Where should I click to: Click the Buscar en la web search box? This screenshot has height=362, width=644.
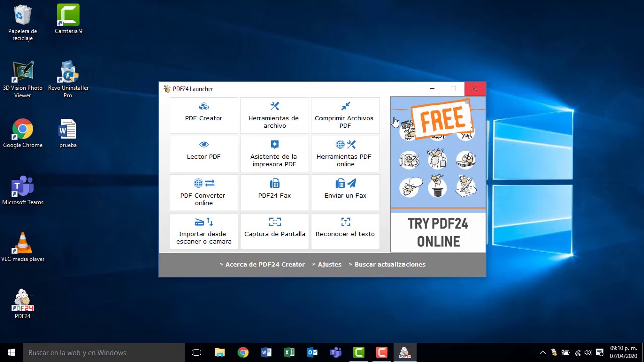click(x=104, y=352)
